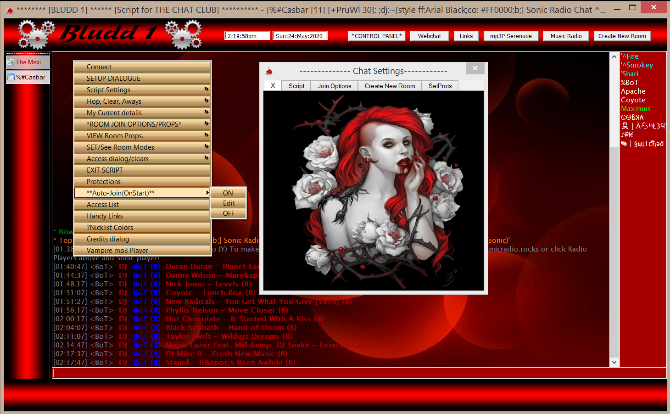This screenshot has height=414, width=670.
Task: Click the Webchat button
Action: click(430, 36)
